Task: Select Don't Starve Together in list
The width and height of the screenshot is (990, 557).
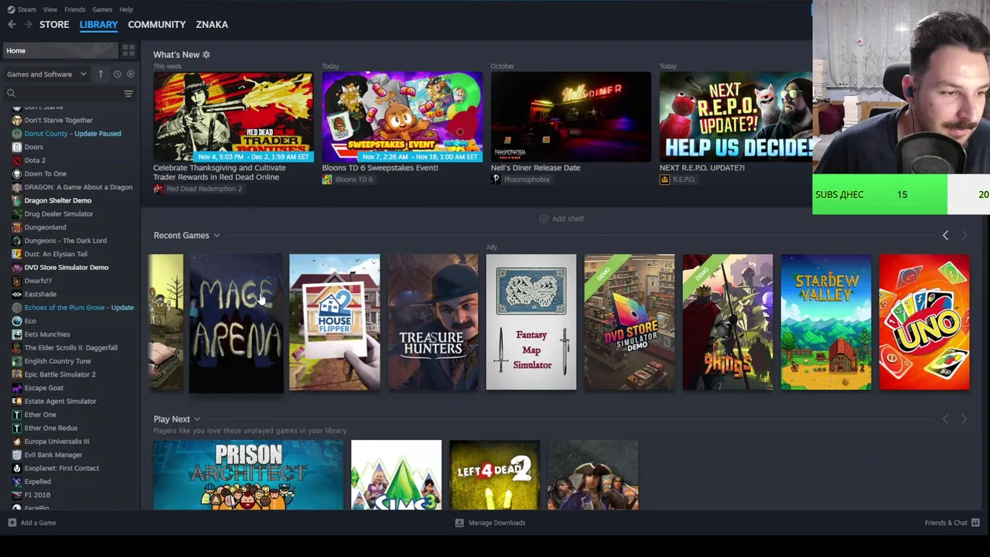Action: (x=58, y=120)
